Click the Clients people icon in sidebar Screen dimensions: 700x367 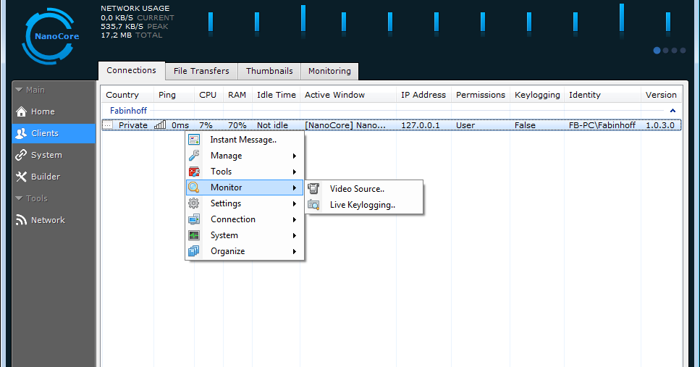coord(21,133)
